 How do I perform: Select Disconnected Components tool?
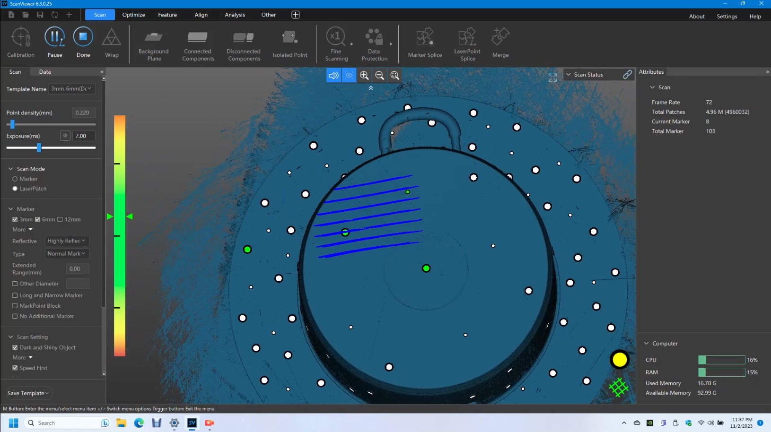244,46
